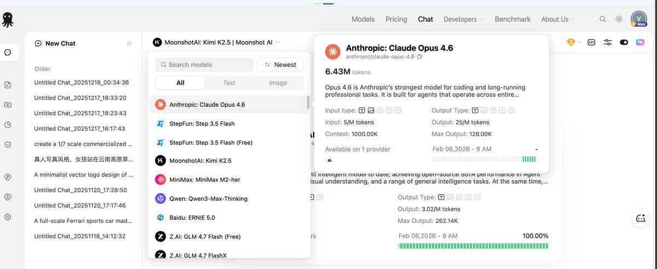Open Untitled Chat_20251217_16:17:43

point(80,129)
